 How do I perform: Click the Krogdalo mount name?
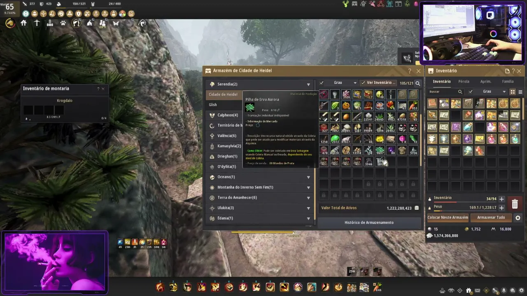tap(65, 101)
